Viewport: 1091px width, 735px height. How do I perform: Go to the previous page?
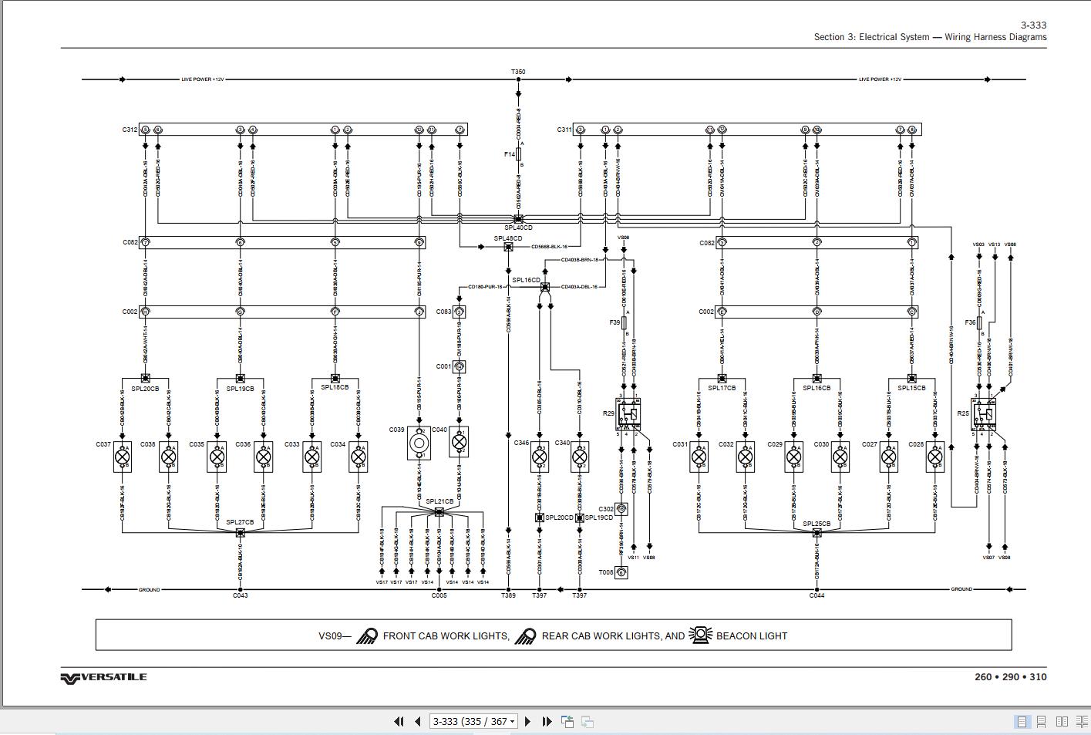point(418,722)
